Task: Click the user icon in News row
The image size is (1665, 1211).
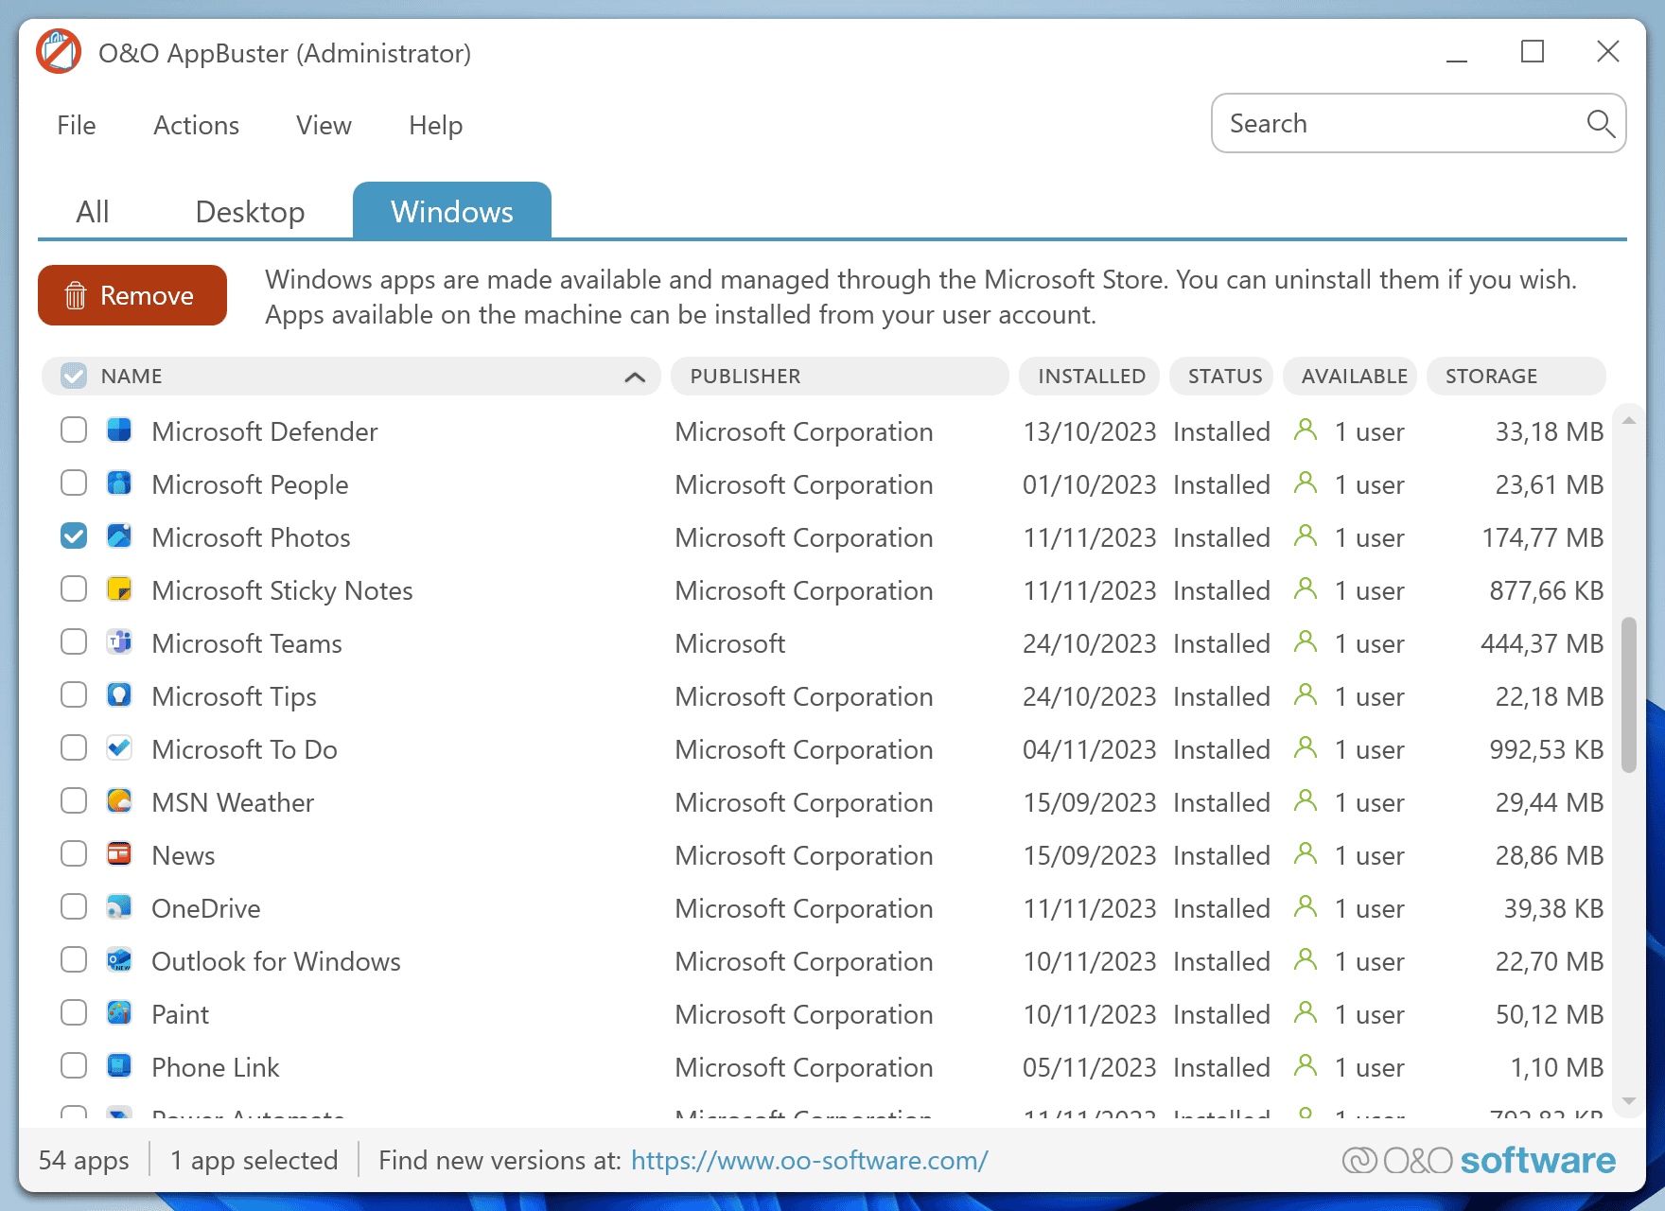Action: click(1306, 854)
